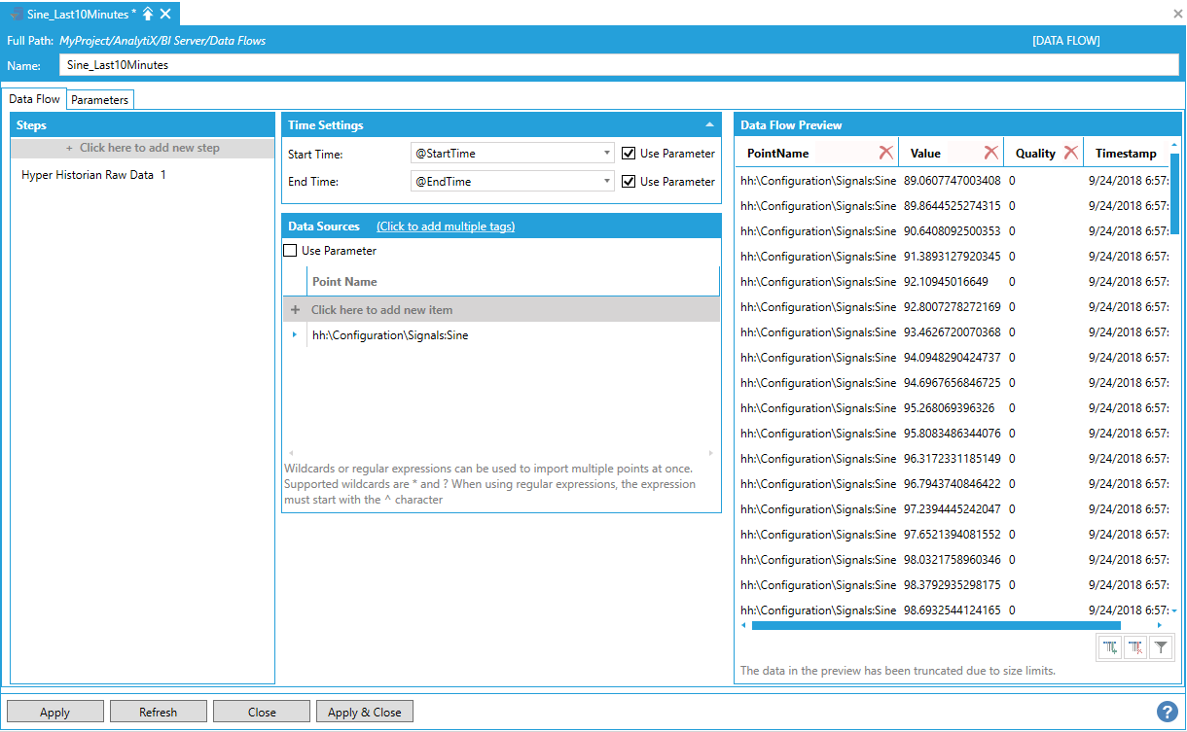Click the remove column icon in preview
The width and height of the screenshot is (1187, 732).
tap(1135, 647)
